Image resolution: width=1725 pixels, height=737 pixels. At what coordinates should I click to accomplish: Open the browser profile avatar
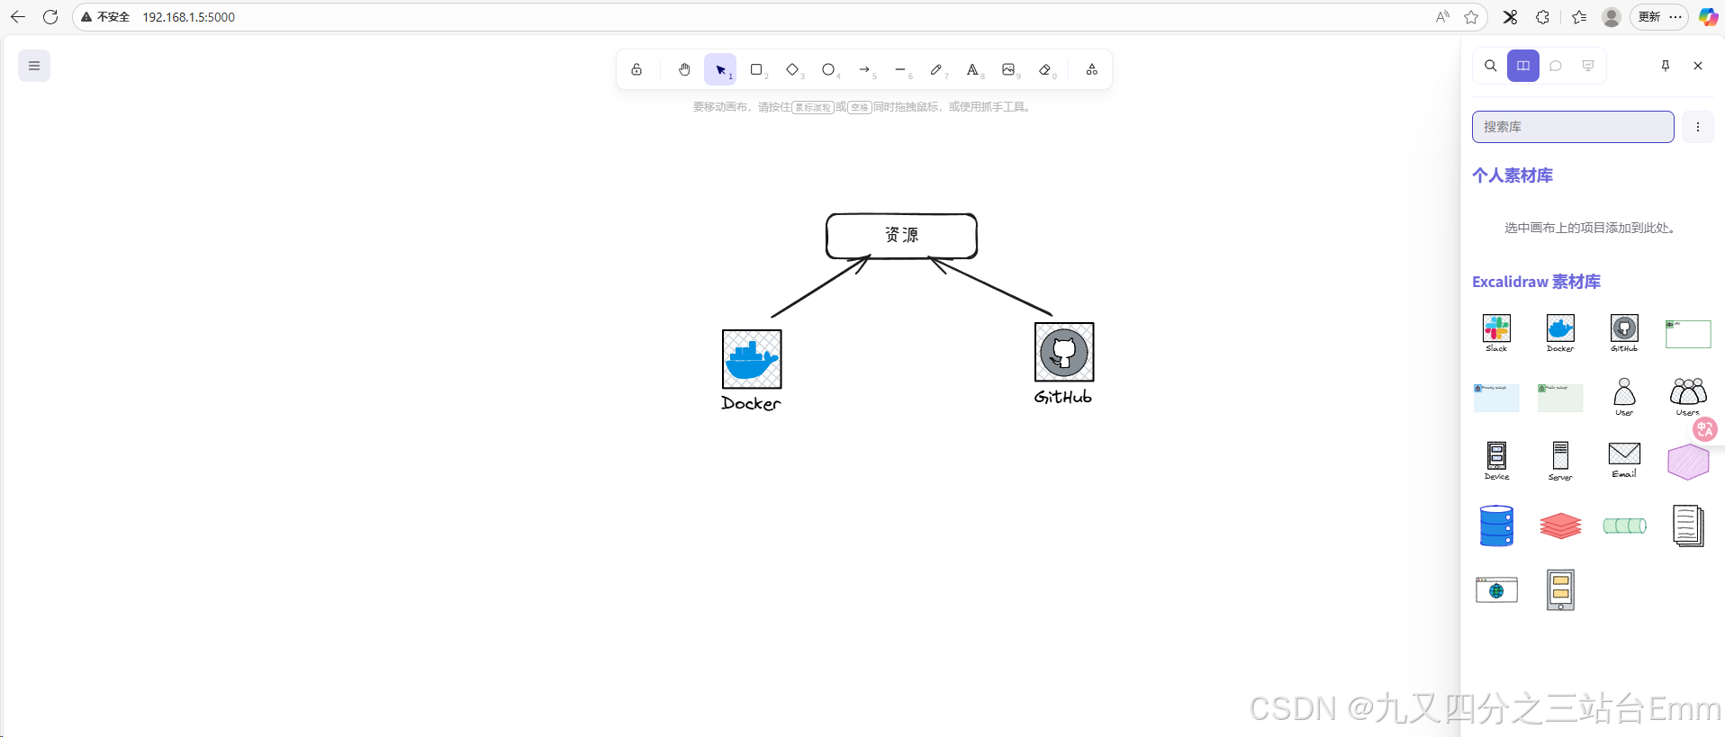coord(1612,17)
